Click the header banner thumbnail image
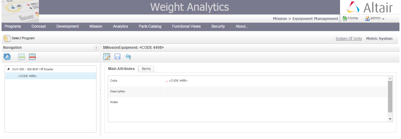Viewport: 401px width, 139px height. point(20,11)
